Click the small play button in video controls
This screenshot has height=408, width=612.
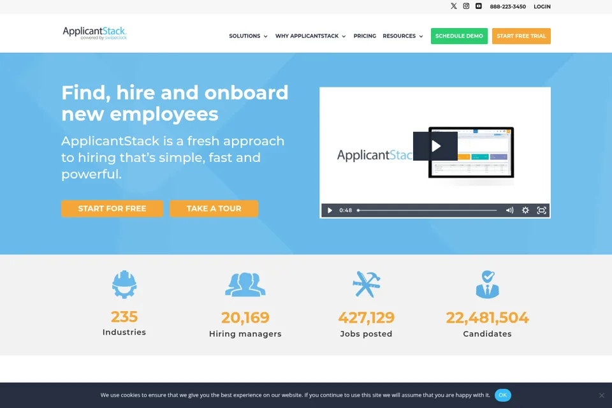tap(330, 210)
